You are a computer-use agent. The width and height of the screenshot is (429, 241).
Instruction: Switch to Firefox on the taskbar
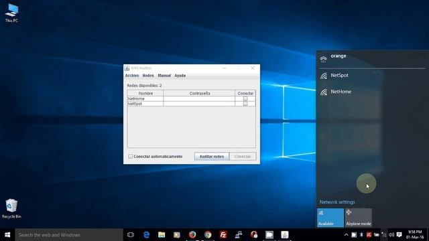pos(192,235)
